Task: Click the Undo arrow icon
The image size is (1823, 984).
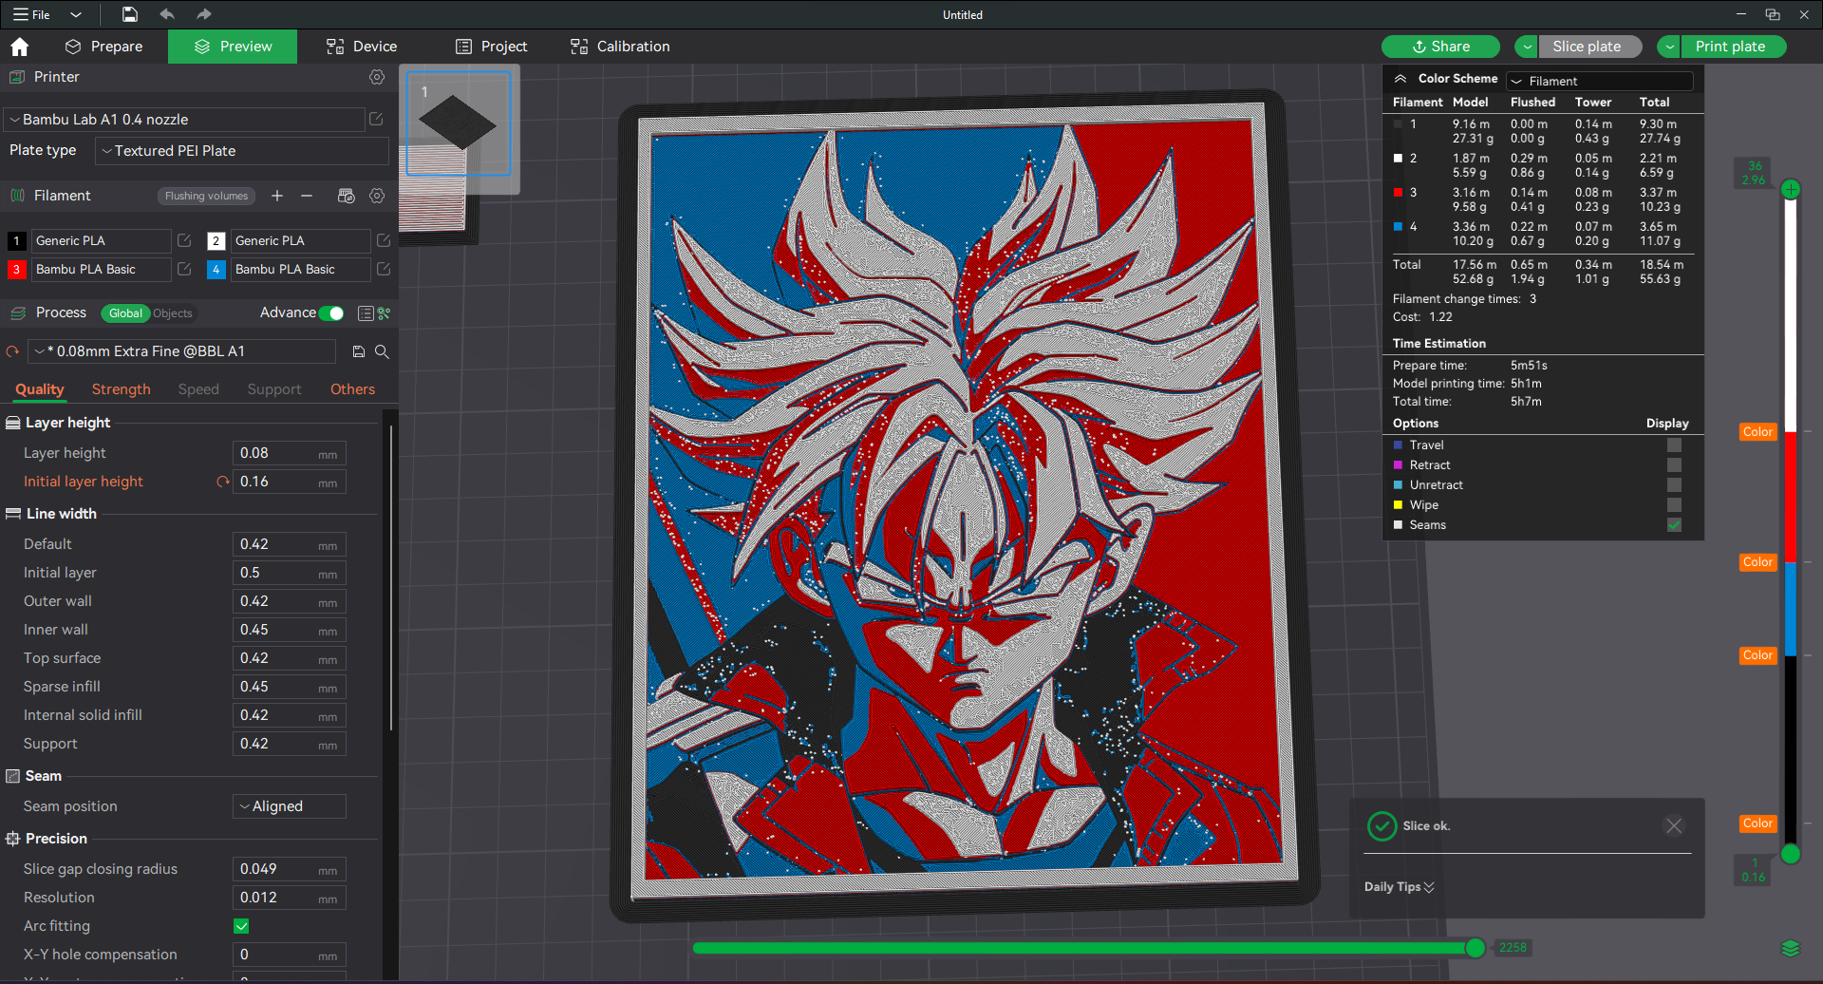Action: tap(167, 14)
